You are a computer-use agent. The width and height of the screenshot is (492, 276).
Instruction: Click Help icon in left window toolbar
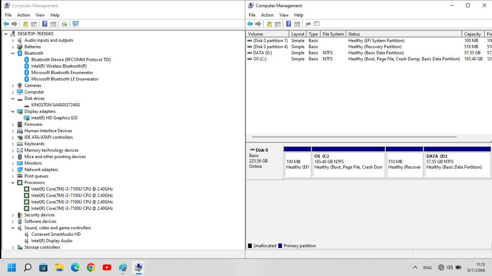point(45,24)
